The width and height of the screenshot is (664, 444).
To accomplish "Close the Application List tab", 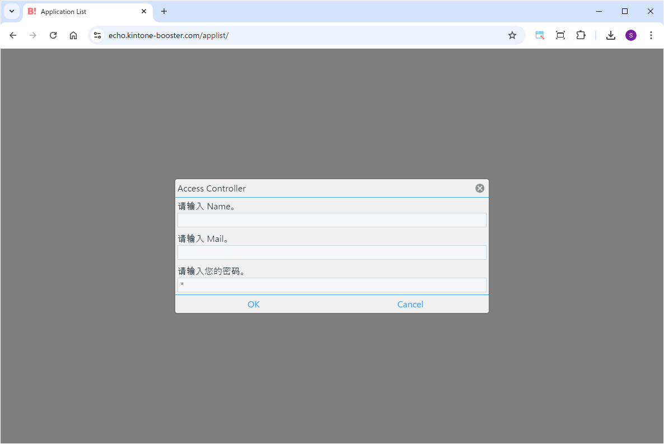I will click(144, 11).
